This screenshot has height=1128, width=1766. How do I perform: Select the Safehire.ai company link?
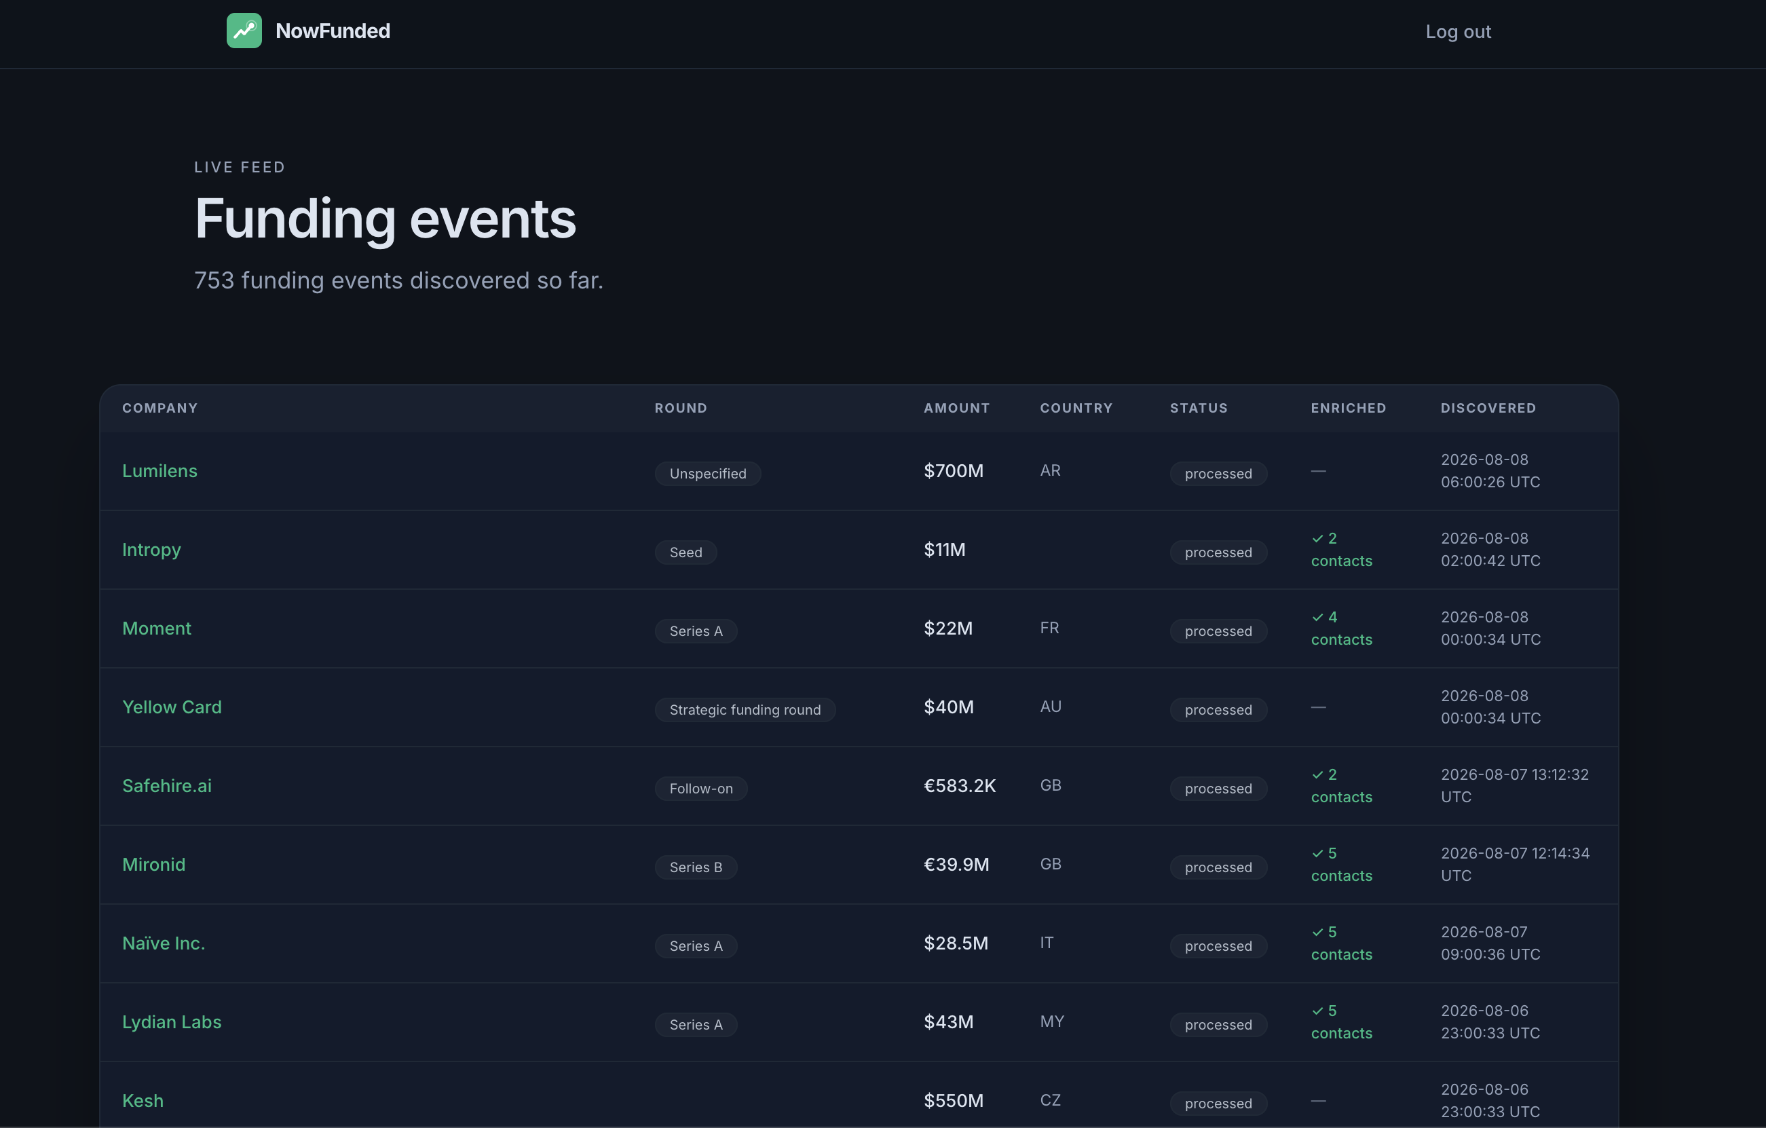click(x=167, y=785)
